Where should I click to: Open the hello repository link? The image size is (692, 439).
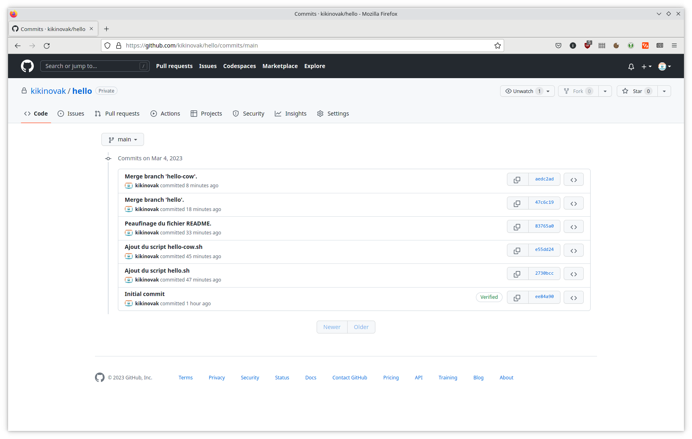(82, 91)
